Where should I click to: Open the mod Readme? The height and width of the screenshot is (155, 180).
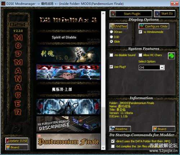click(120, 129)
